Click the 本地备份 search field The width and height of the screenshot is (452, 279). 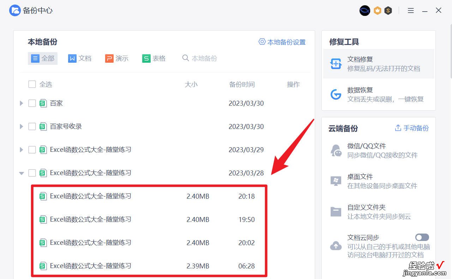pos(204,58)
